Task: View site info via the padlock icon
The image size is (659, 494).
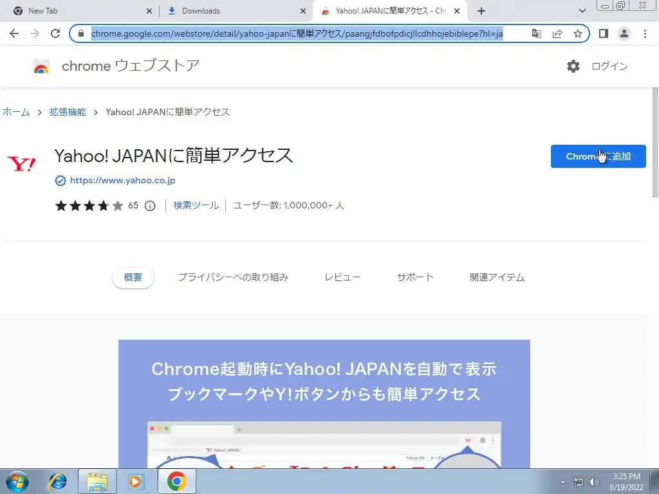Action: pos(81,33)
